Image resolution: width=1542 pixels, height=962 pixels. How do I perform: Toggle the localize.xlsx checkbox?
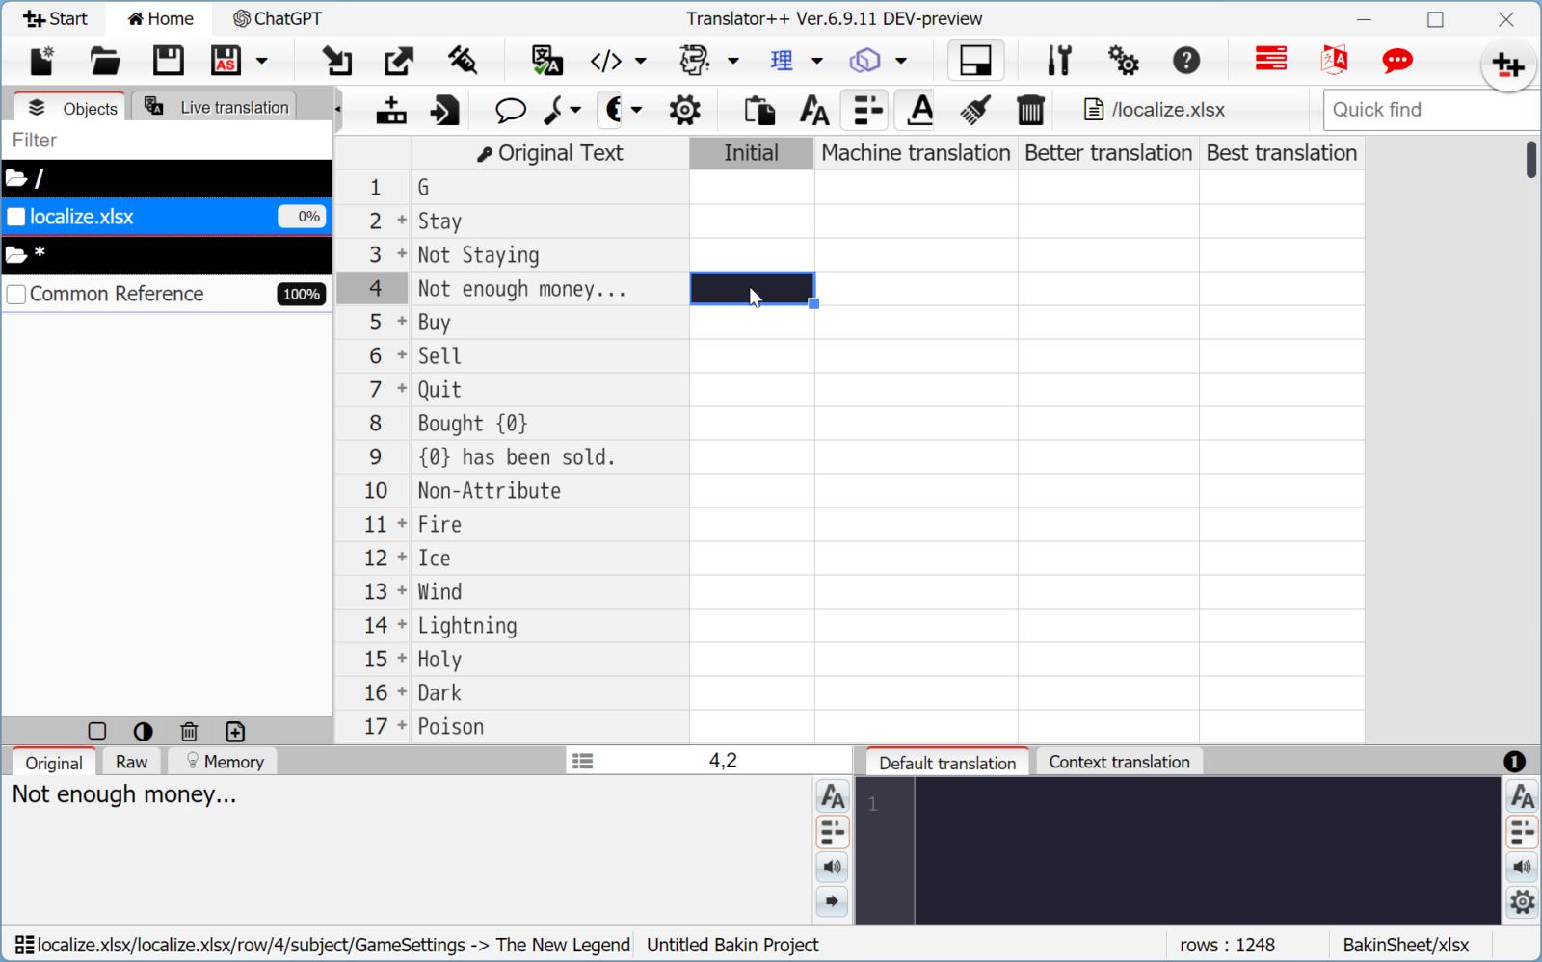tap(15, 217)
